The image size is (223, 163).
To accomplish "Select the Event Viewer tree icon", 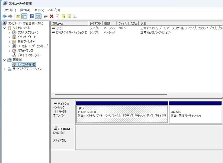I will 14,37.
